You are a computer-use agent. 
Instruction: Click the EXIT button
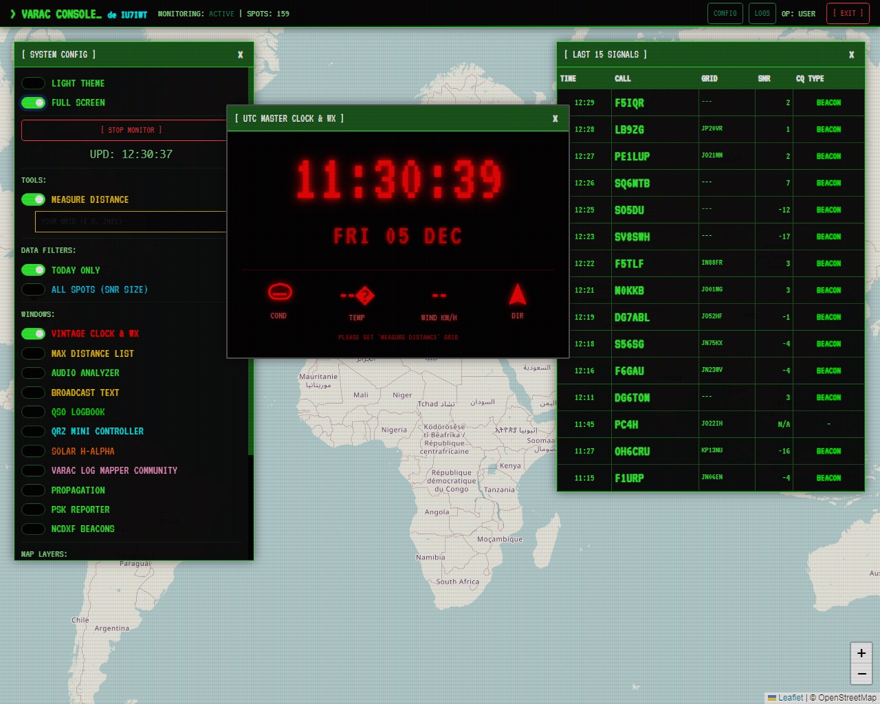tap(848, 13)
